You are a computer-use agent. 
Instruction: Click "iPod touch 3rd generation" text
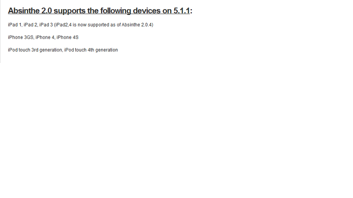pos(35,50)
